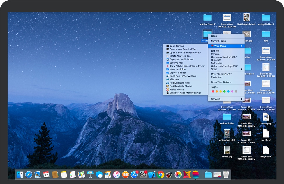Expand the Services submenu
284x184 pixels.
(x=242, y=99)
